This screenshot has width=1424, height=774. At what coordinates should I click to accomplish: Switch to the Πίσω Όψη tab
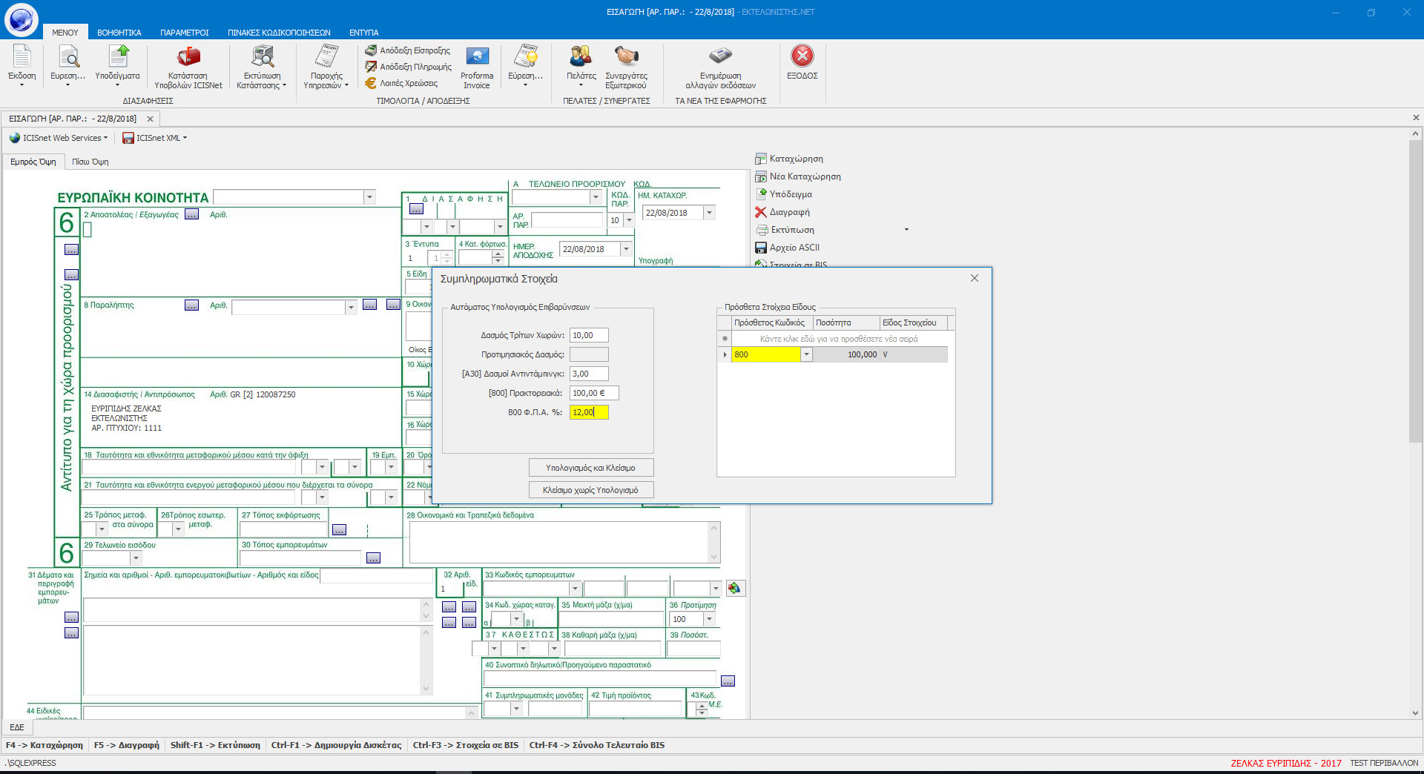click(90, 162)
